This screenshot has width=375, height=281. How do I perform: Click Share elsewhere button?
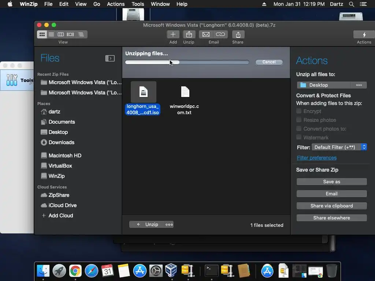tap(331, 218)
